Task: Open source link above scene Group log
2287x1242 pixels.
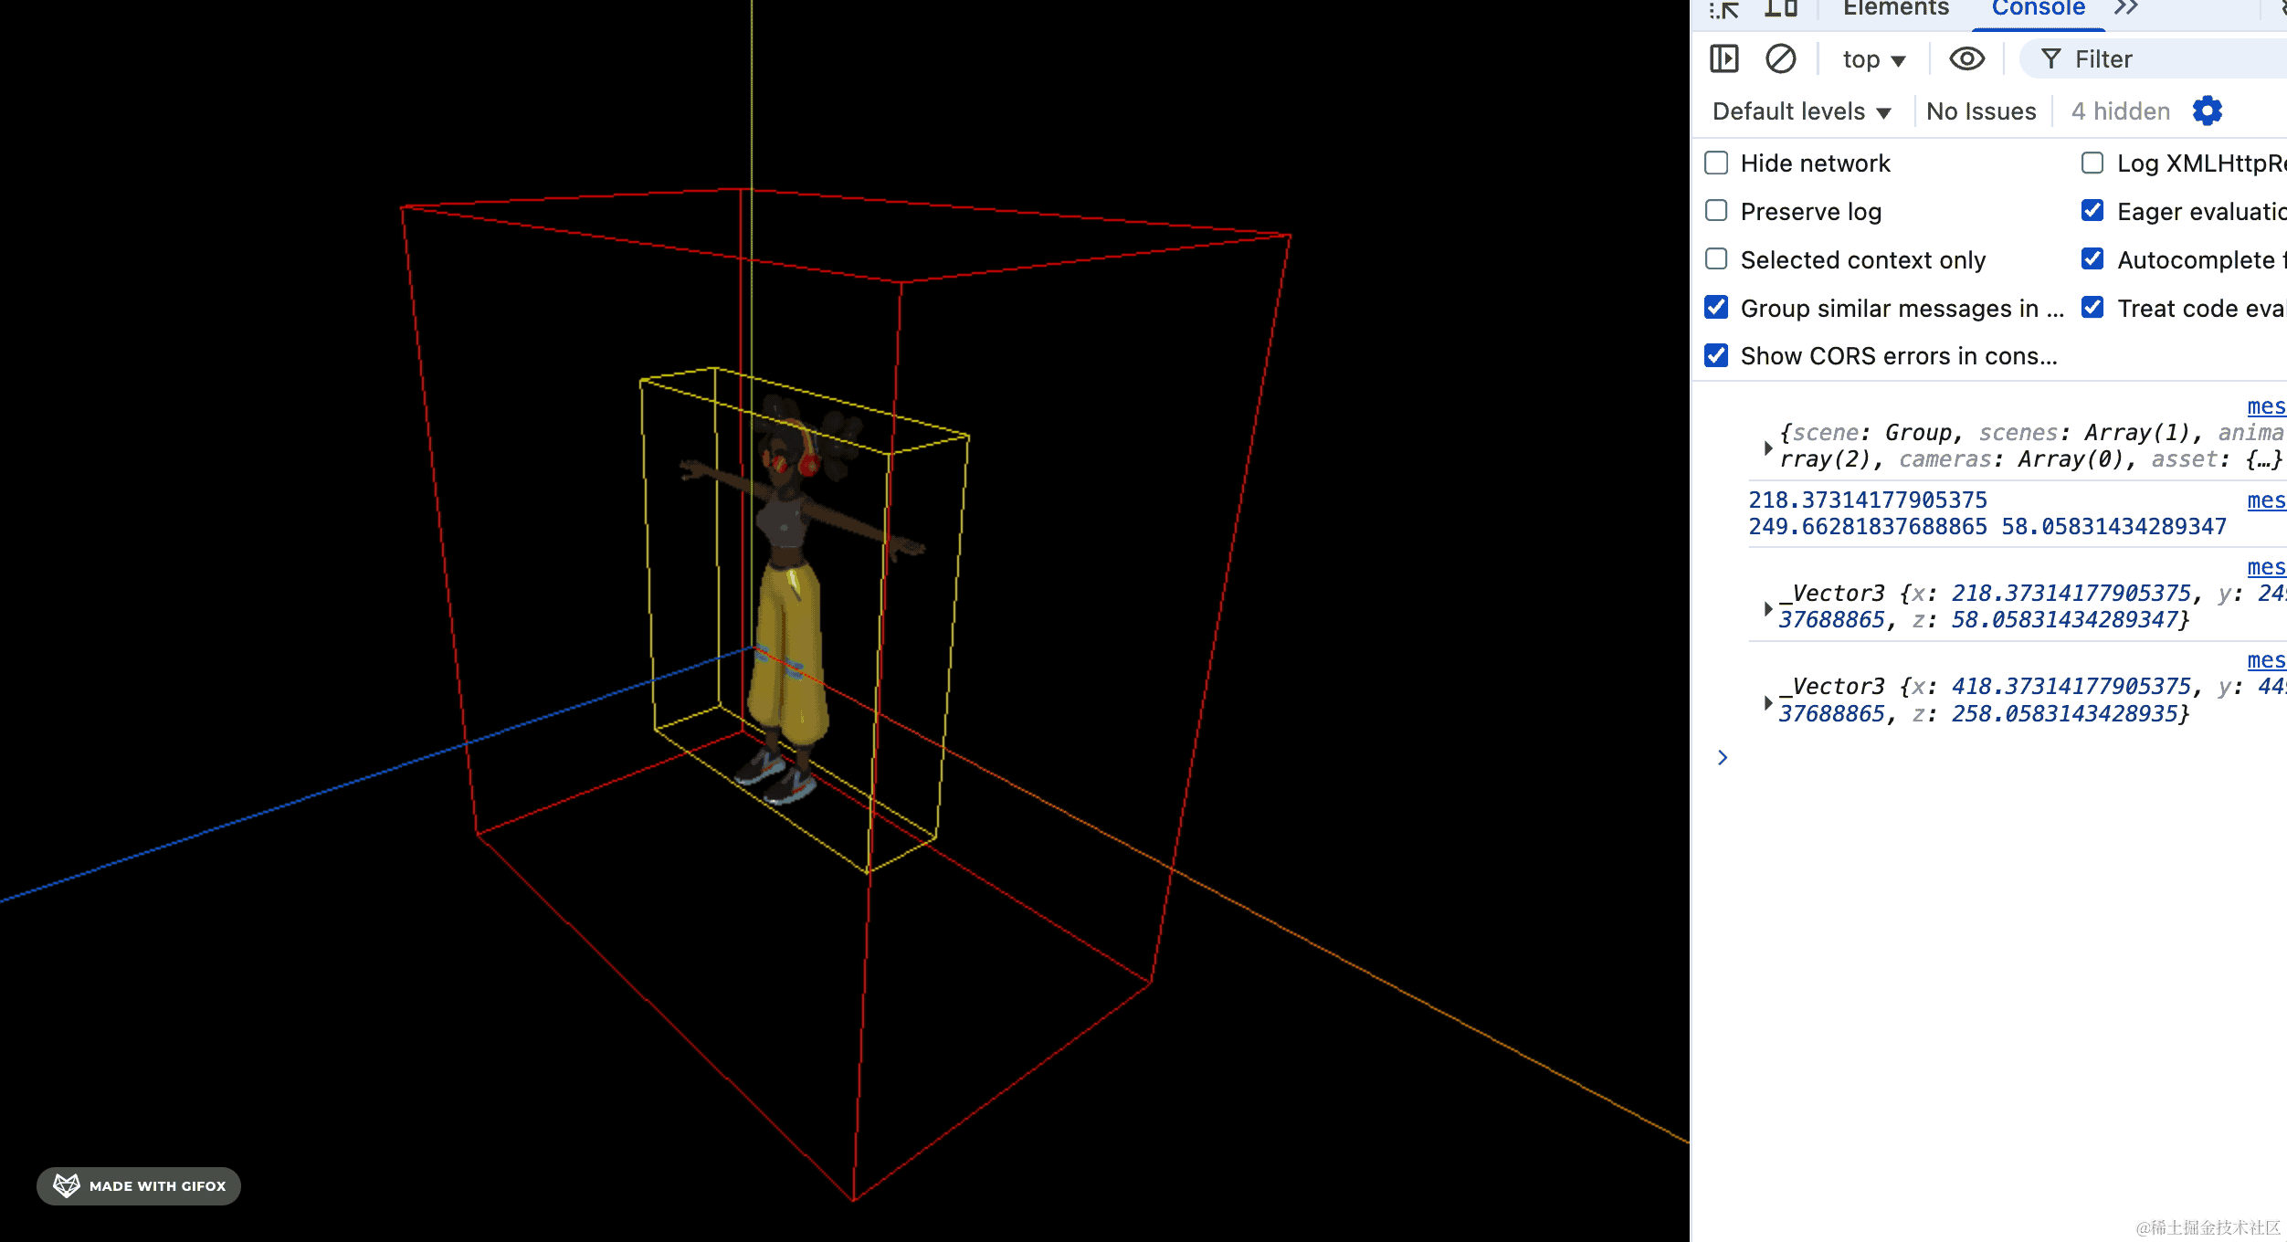Action: (x=2266, y=406)
